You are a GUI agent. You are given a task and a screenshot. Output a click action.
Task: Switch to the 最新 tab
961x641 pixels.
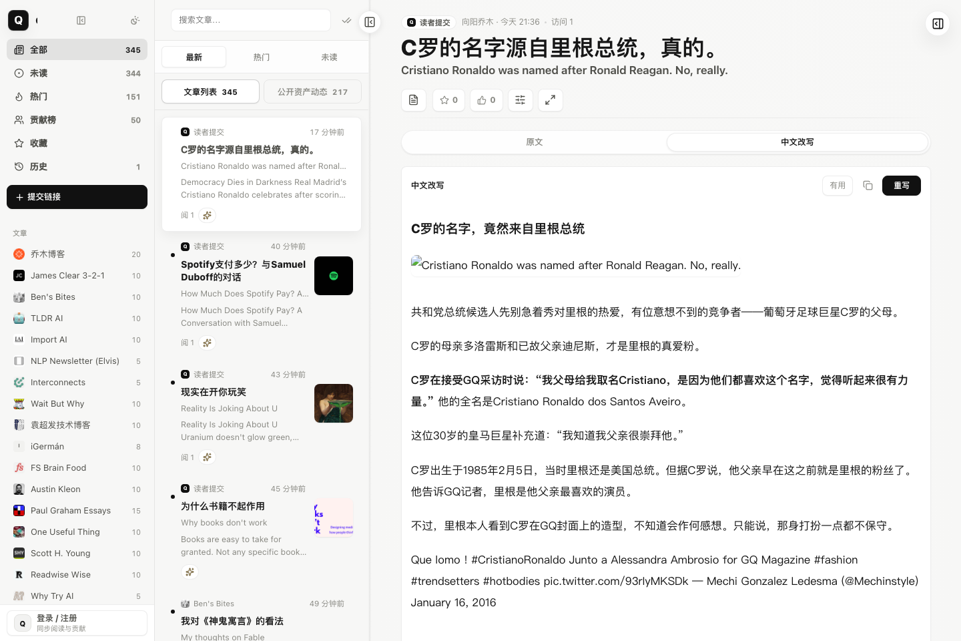pos(194,57)
